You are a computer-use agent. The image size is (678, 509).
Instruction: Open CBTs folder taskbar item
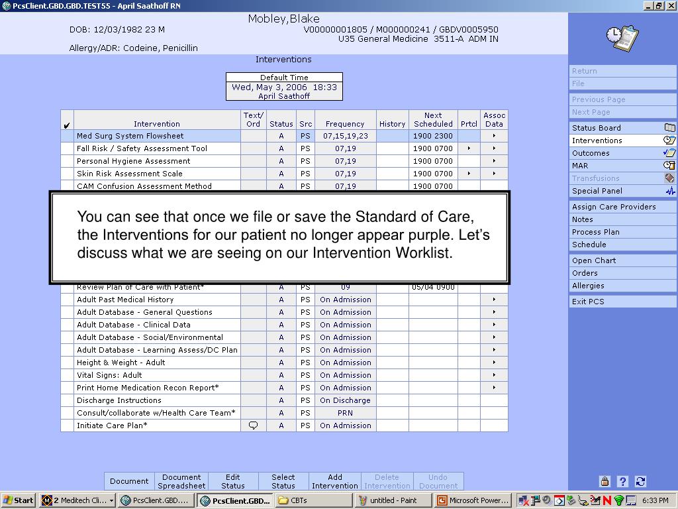pyautogui.click(x=313, y=500)
